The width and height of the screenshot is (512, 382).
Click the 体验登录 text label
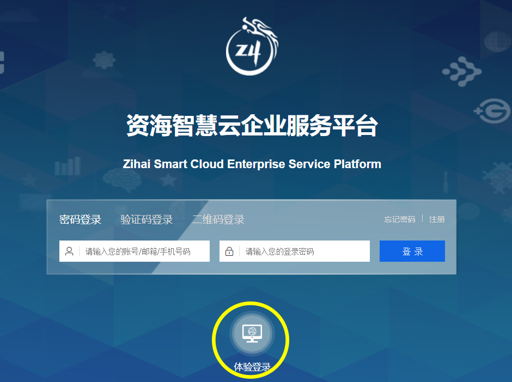pyautogui.click(x=252, y=367)
